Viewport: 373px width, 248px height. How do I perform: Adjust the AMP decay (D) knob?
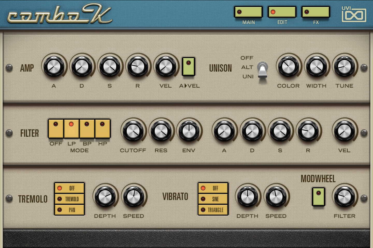coord(82,67)
